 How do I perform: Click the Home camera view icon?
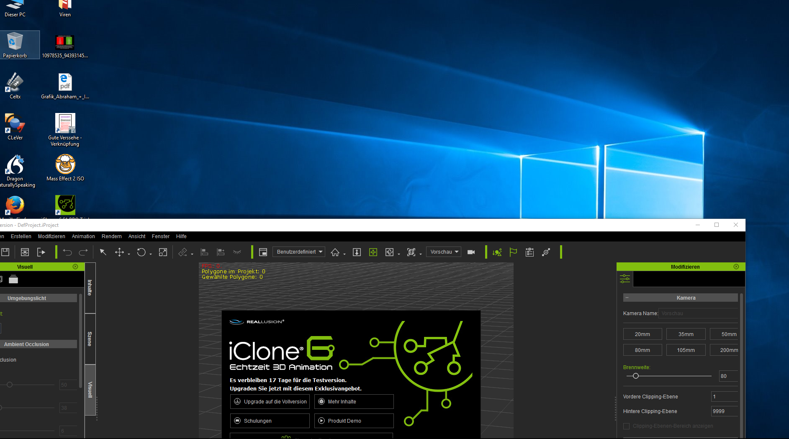point(335,252)
